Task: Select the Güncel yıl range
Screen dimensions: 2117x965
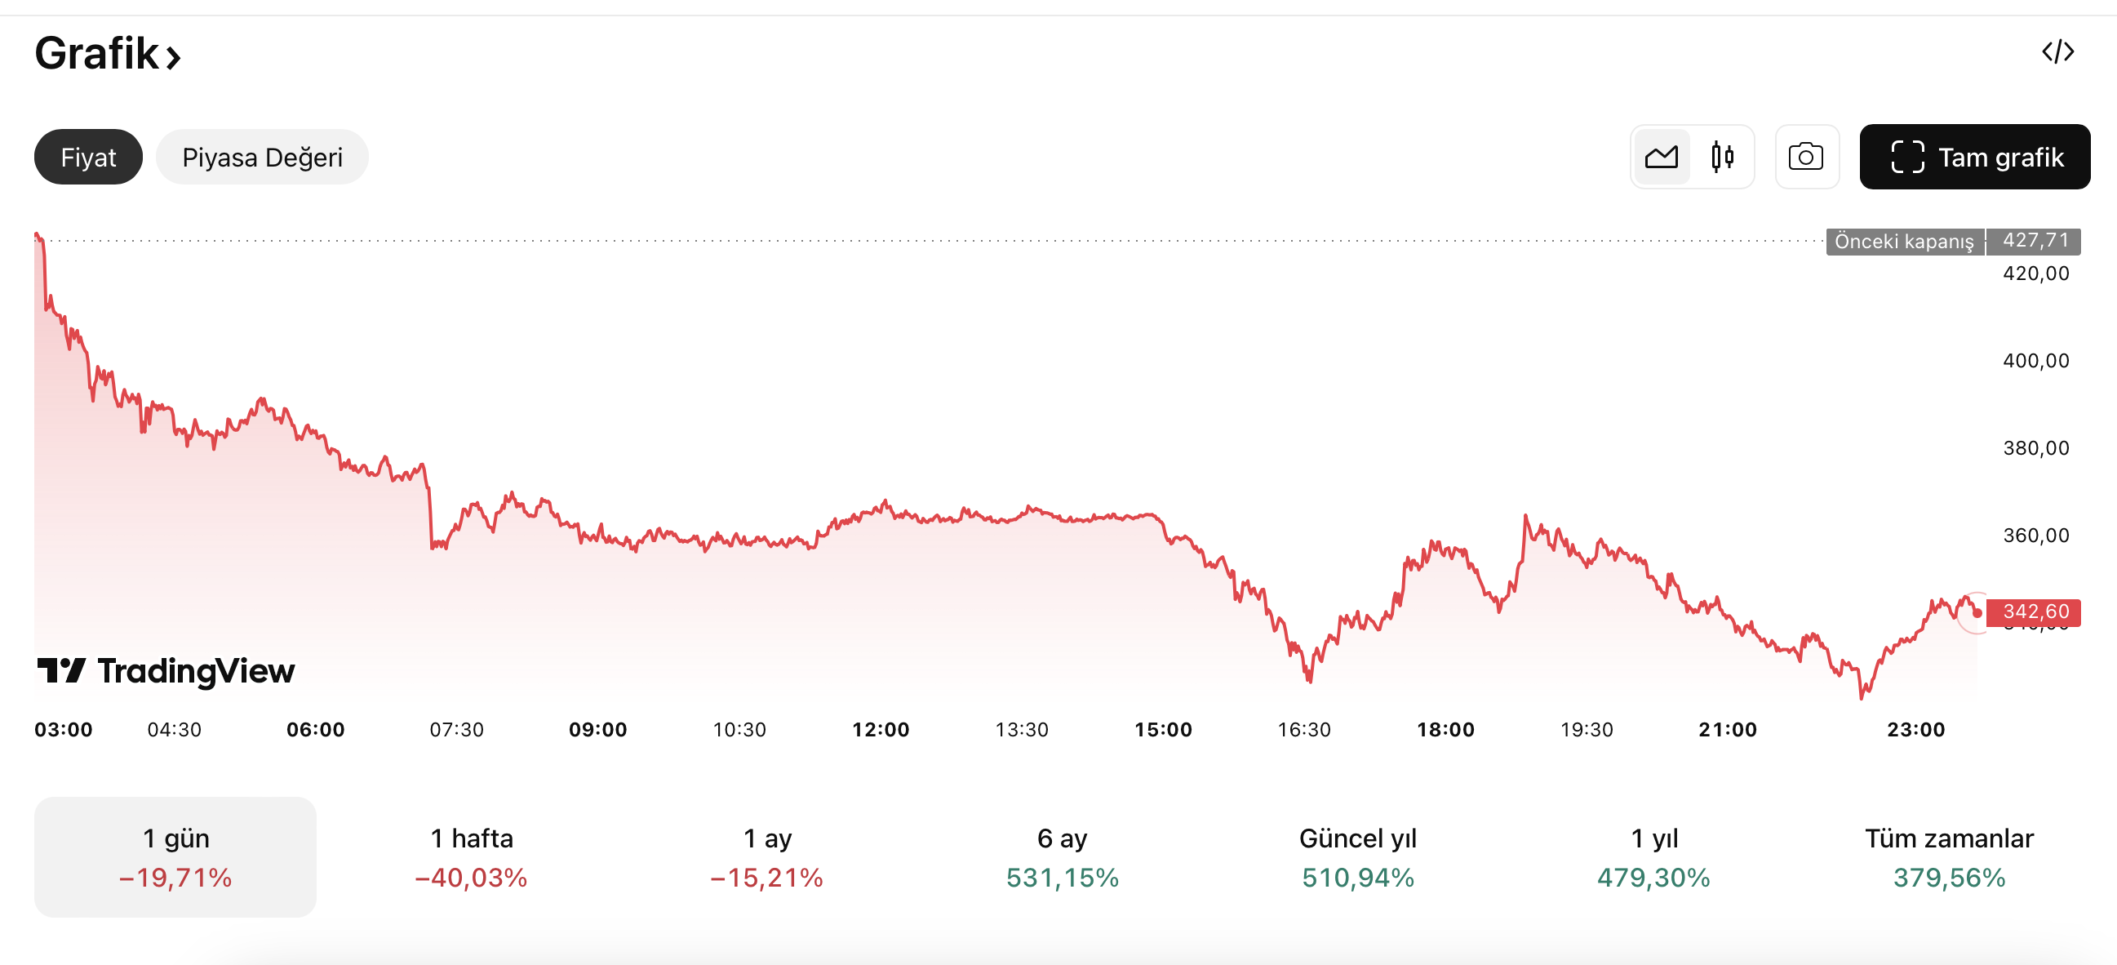Action: tap(1358, 856)
